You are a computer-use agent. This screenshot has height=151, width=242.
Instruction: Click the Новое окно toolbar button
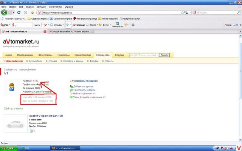tap(117, 25)
